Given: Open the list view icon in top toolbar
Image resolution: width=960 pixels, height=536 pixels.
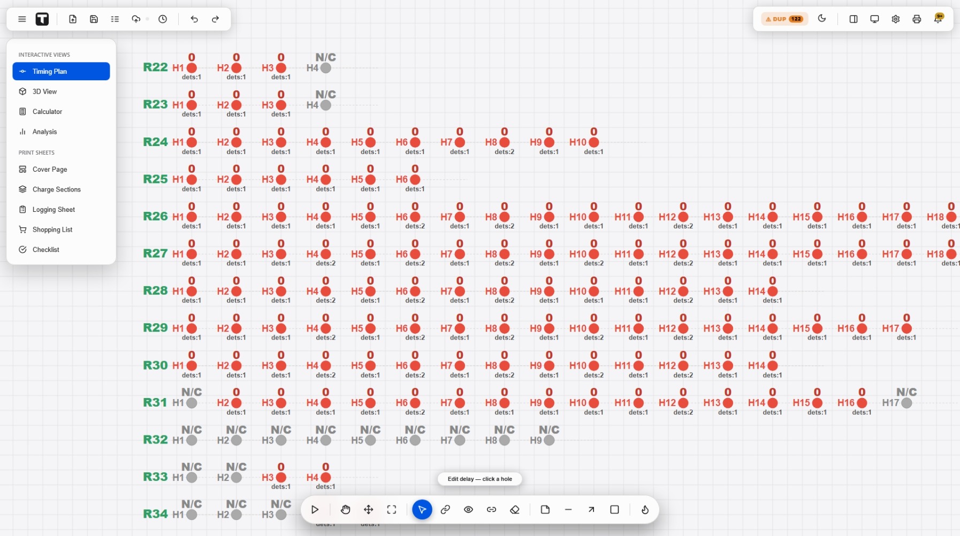Looking at the screenshot, I should pyautogui.click(x=115, y=19).
